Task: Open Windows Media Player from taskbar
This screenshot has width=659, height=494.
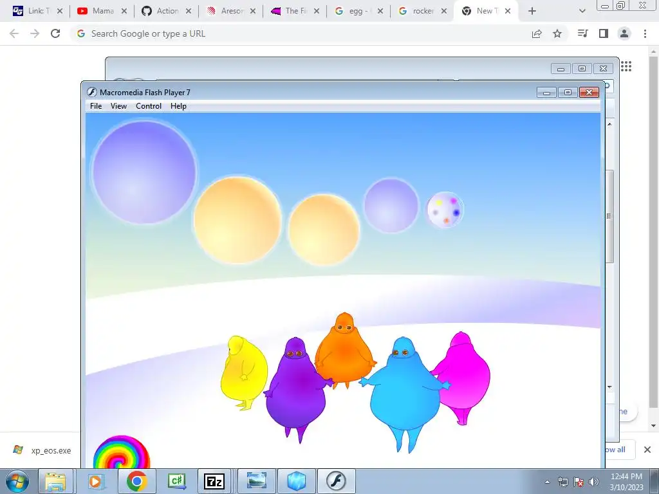Action: (96, 481)
